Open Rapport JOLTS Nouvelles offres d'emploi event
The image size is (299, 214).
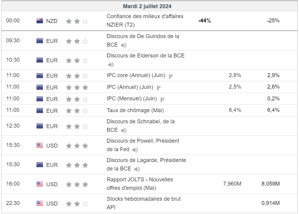(140, 184)
